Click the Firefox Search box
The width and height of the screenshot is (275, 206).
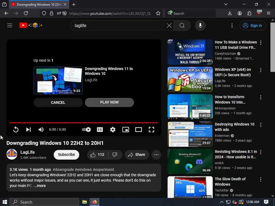(190, 13)
